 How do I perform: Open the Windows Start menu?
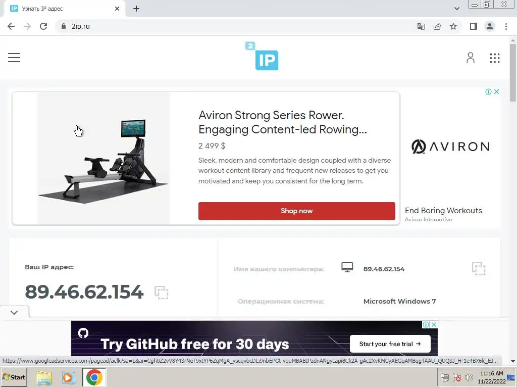pyautogui.click(x=14, y=377)
